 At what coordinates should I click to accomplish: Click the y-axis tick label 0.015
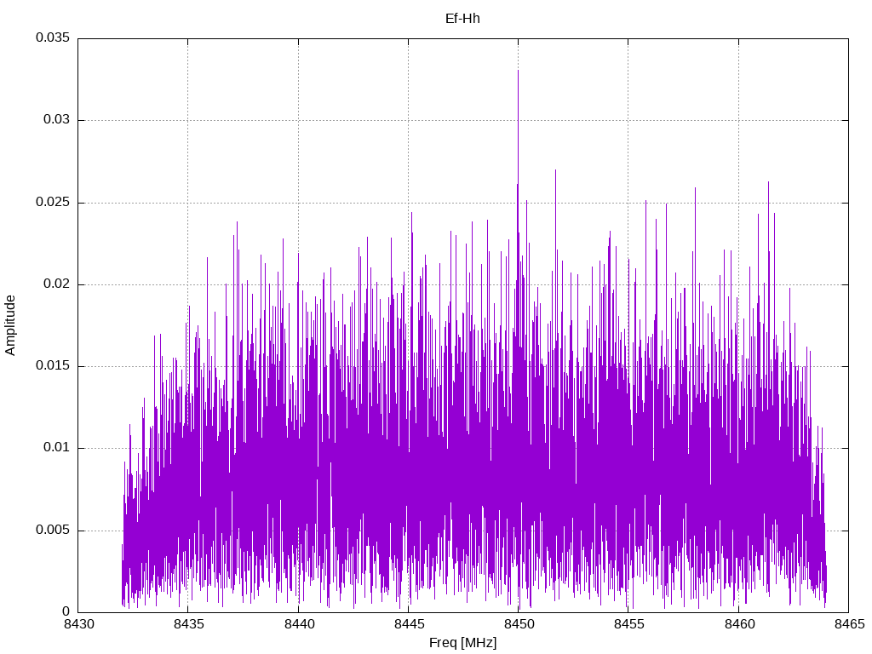coord(53,365)
